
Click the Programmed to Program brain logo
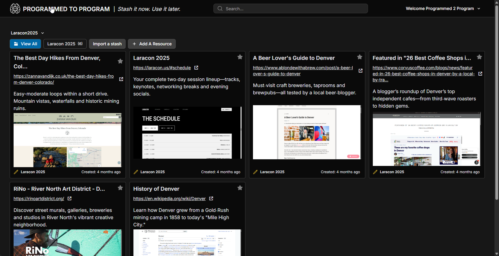point(15,9)
